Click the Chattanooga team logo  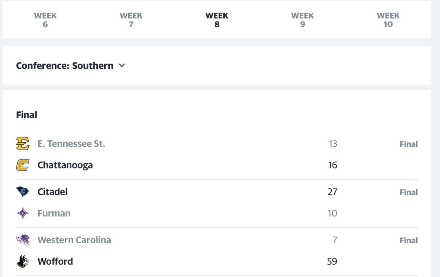[x=23, y=165]
